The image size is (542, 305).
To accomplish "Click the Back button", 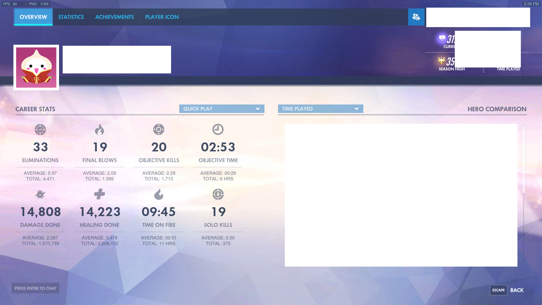I will click(517, 290).
